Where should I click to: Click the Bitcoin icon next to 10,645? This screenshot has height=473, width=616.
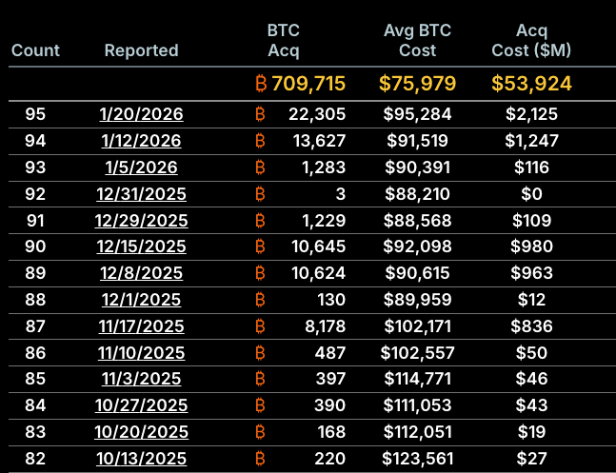pos(261,247)
